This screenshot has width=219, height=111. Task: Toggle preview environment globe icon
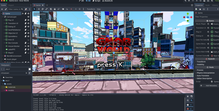[80, 9]
